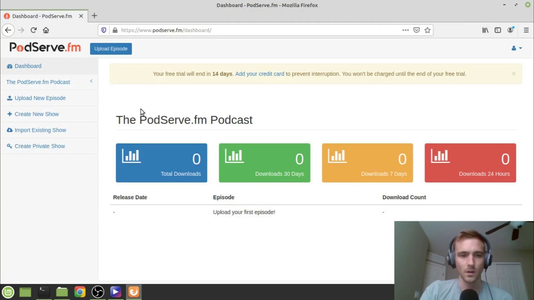The width and height of the screenshot is (534, 300).
Task: Dismiss the free trial notice
Action: point(514,74)
